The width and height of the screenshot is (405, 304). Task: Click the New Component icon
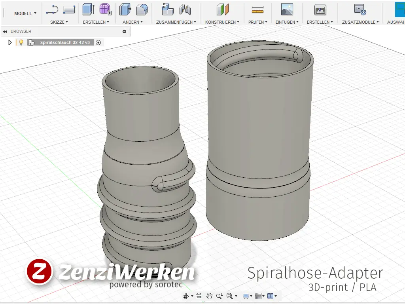(167, 9)
